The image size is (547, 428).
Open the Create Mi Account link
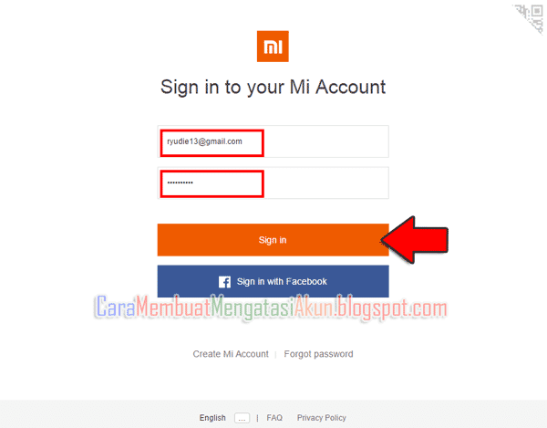tap(231, 354)
